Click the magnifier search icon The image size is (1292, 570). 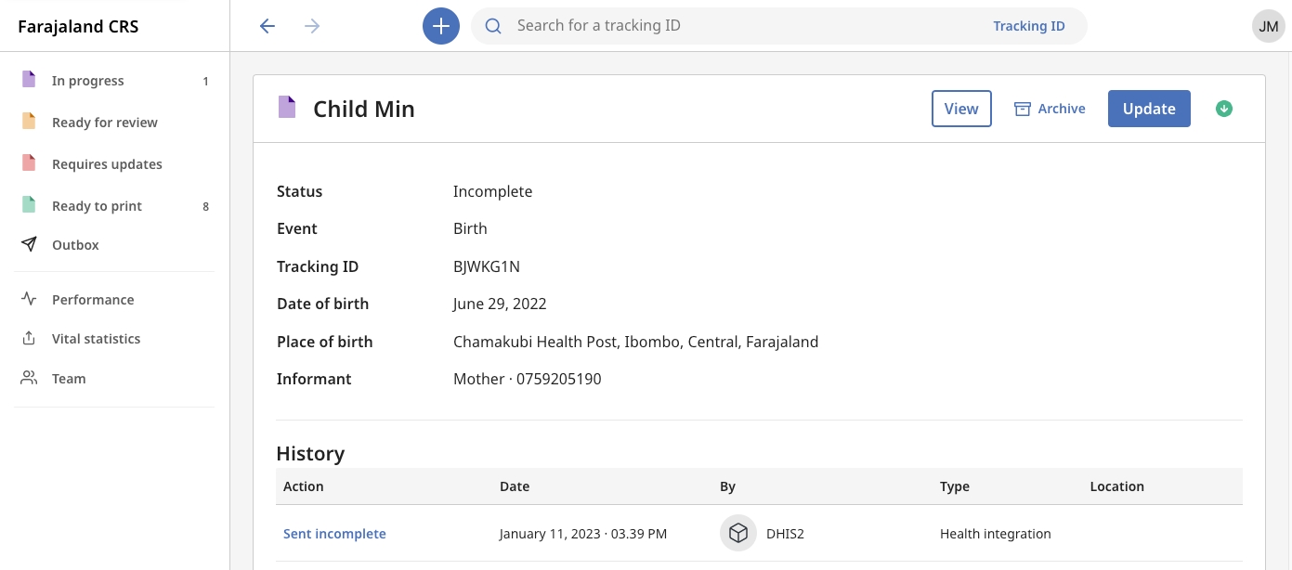coord(494,26)
